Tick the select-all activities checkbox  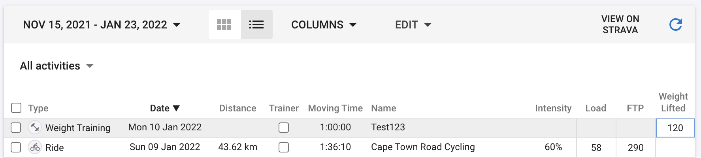pos(16,108)
